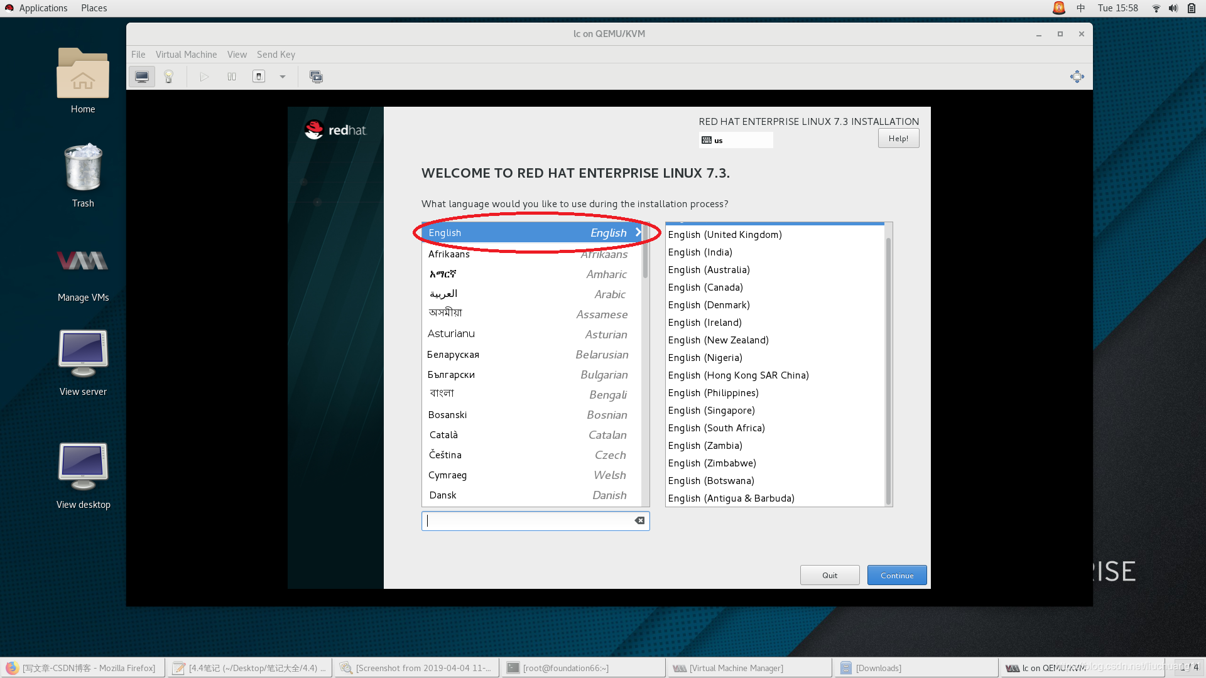1206x678 pixels.
Task: Open Places menu in top bar
Action: tap(94, 8)
